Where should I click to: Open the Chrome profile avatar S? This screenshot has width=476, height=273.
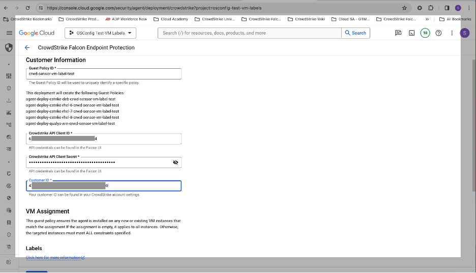458,8
